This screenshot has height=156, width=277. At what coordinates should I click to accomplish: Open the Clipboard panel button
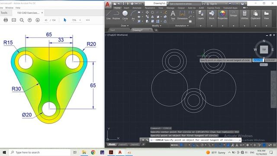point(255,15)
